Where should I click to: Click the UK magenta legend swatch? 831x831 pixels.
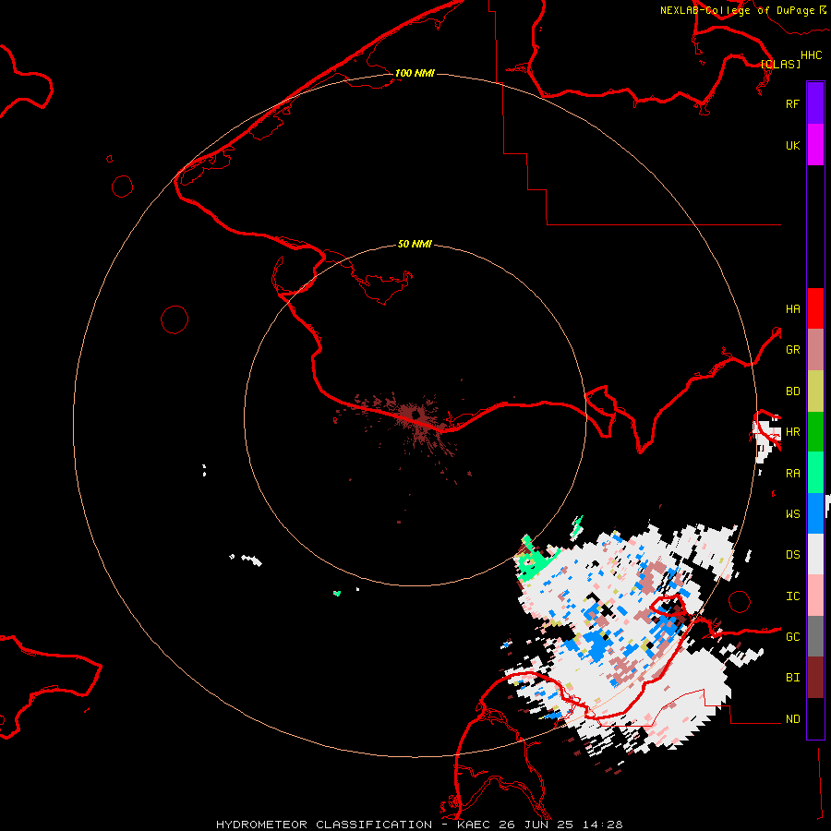click(815, 145)
